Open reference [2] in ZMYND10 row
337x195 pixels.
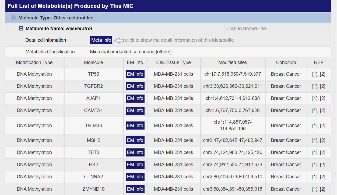[x=322, y=189]
